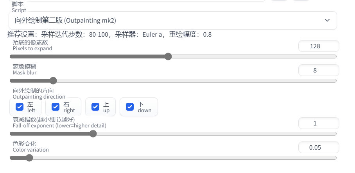Viewport: 355px width, 173px height.
Task: Click the Color variation slider handle
Action: pyautogui.click(x=29, y=158)
